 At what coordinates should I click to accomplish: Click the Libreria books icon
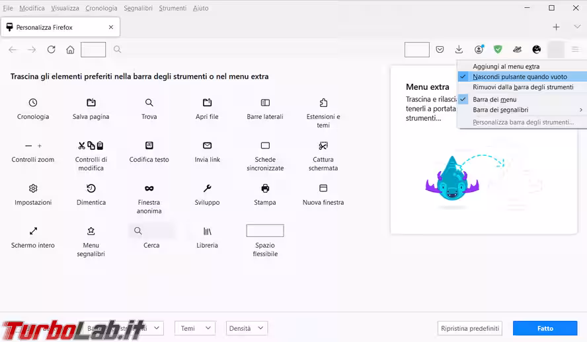point(207,231)
